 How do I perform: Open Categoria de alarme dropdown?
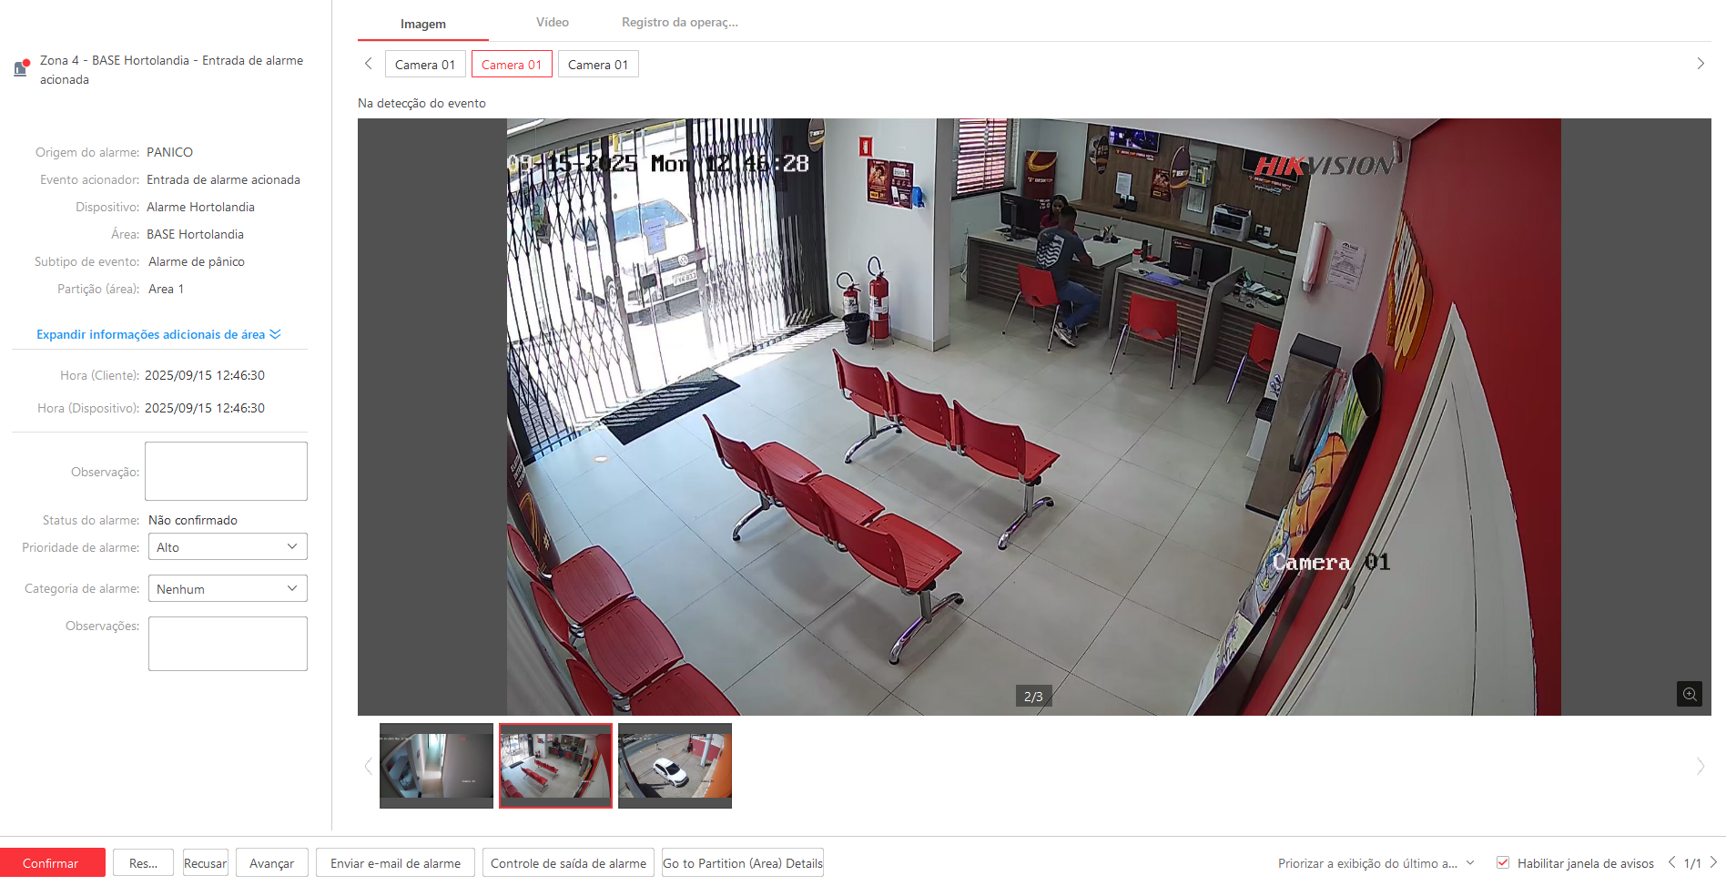click(x=227, y=589)
